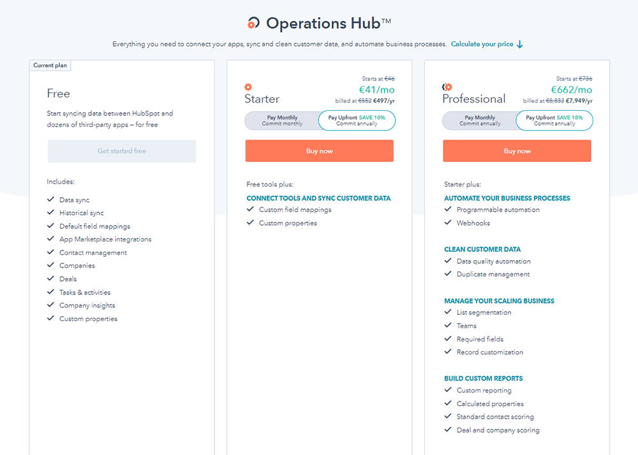638x455 pixels.
Task: Select Pay Upfront for Starter plan
Action: (357, 120)
